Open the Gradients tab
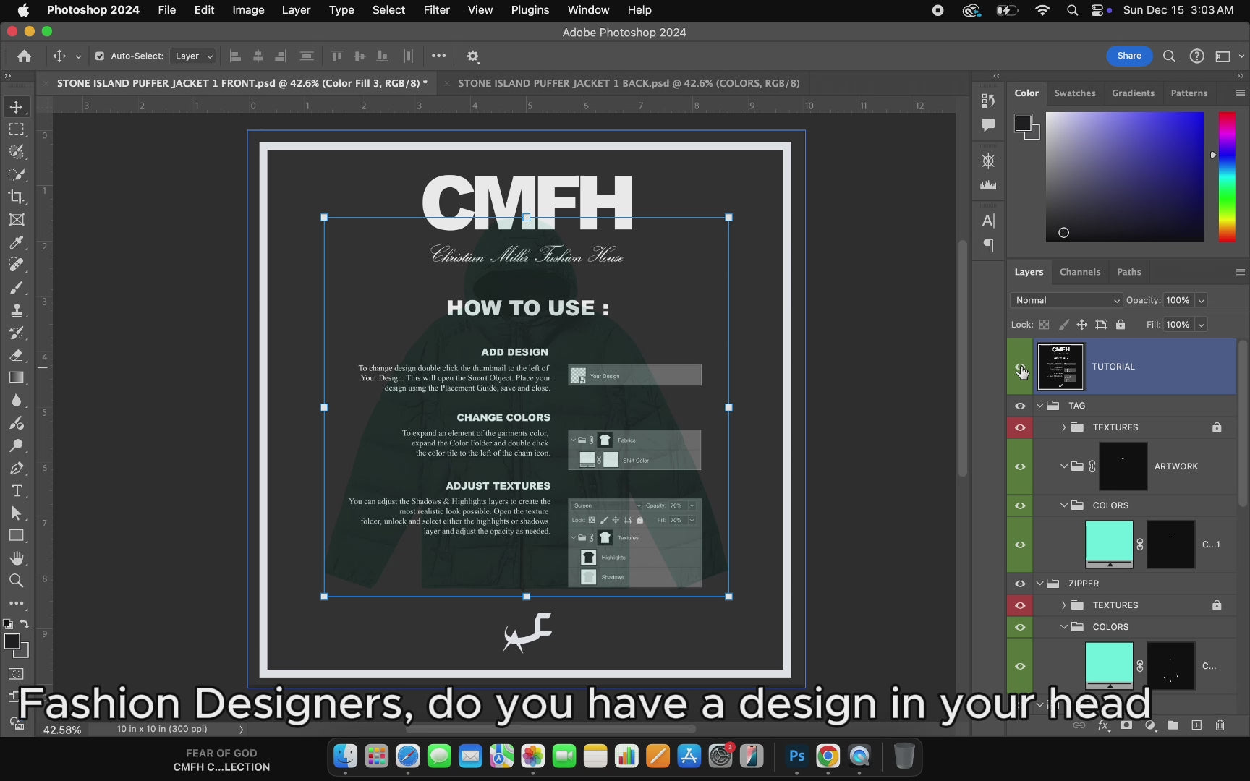Viewport: 1250px width, 781px height. click(1133, 93)
